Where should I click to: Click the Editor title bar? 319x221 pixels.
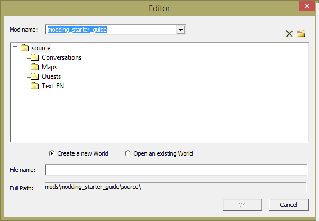(x=159, y=8)
